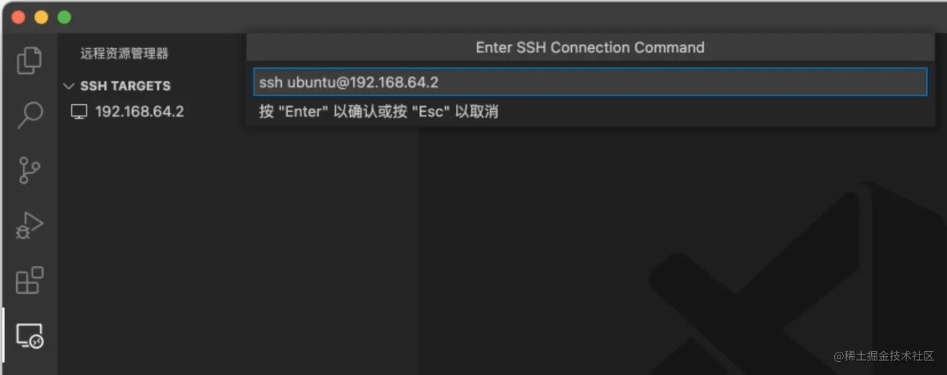947x375 pixels.
Task: Open the Source Control view
Action: pyautogui.click(x=29, y=169)
